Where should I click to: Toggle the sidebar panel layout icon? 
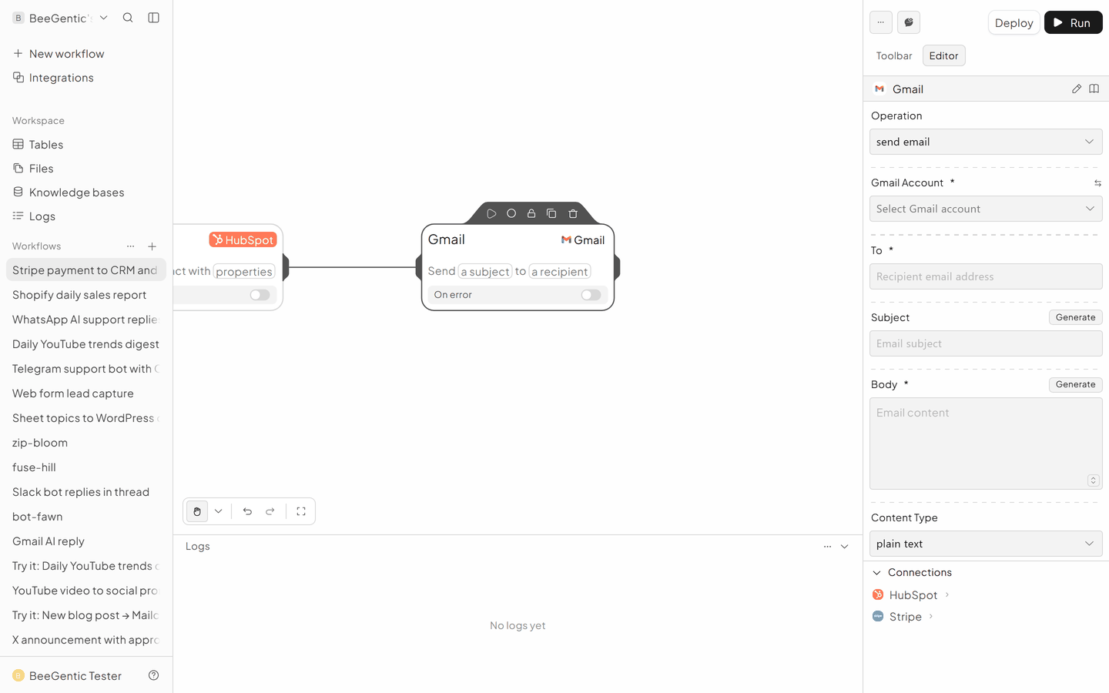coord(153,18)
